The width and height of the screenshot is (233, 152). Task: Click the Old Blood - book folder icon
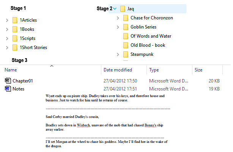[126, 45]
